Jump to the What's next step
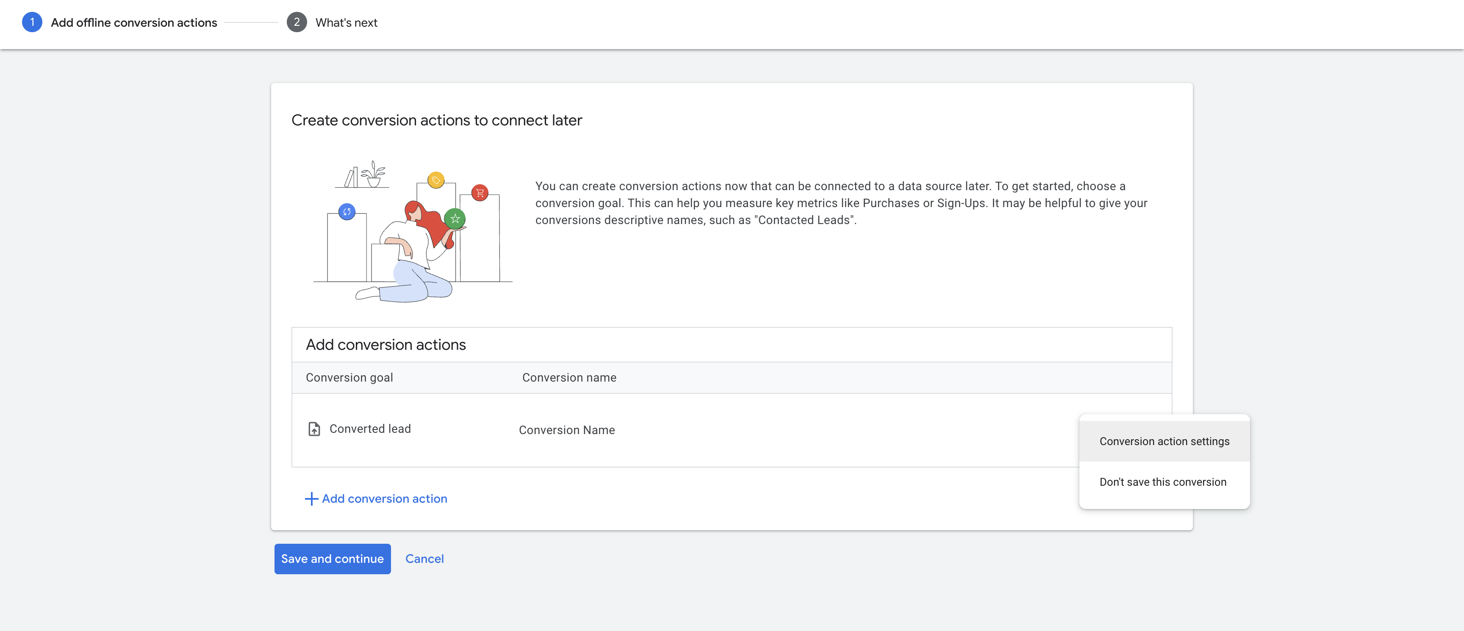1464x631 pixels. (x=346, y=23)
